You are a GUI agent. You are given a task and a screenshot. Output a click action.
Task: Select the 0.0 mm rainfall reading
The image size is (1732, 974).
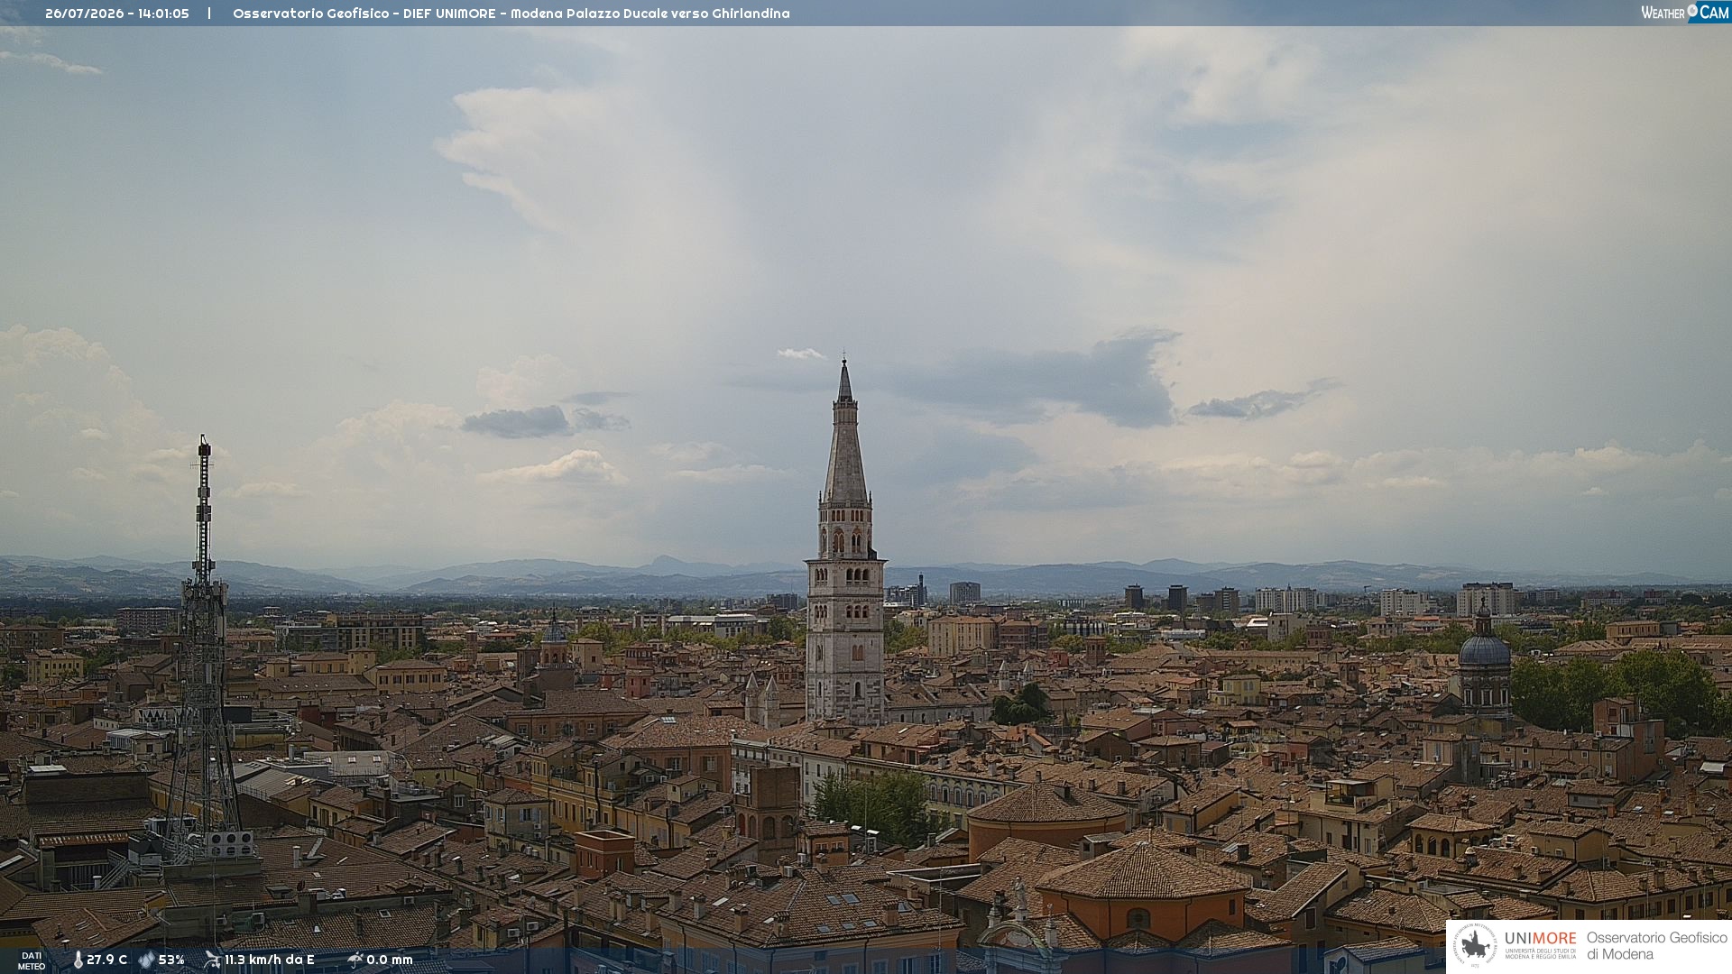(x=390, y=960)
